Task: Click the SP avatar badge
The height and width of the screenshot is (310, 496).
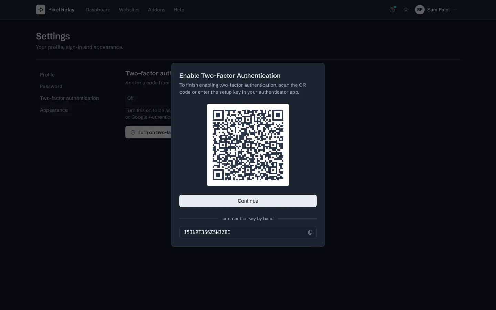Action: (420, 10)
